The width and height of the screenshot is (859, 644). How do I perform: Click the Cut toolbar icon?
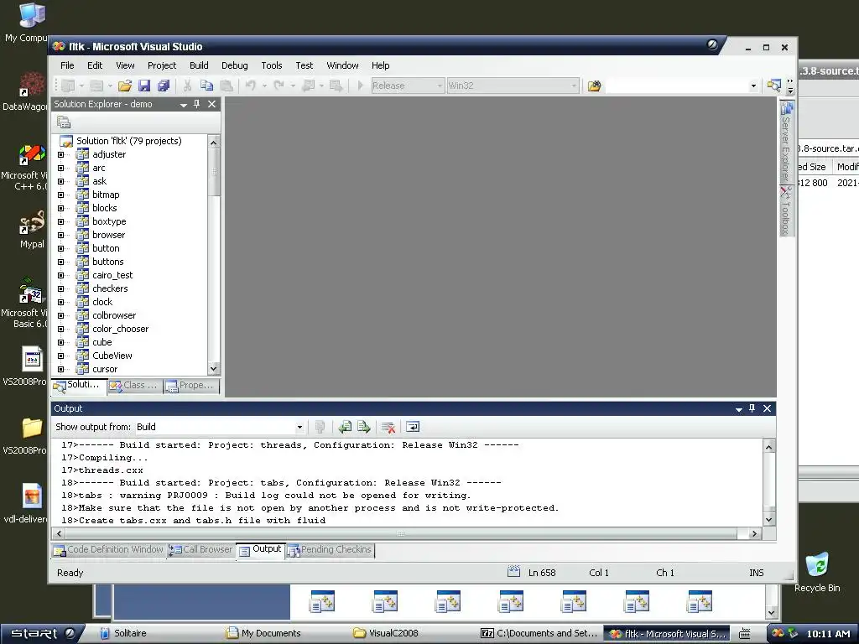187,86
